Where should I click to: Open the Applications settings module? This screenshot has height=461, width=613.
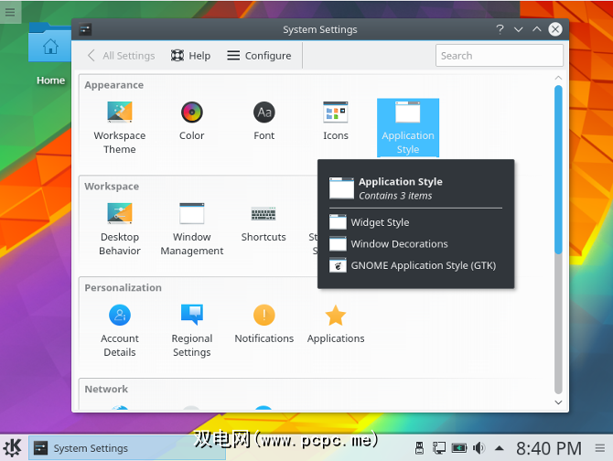coord(336,325)
